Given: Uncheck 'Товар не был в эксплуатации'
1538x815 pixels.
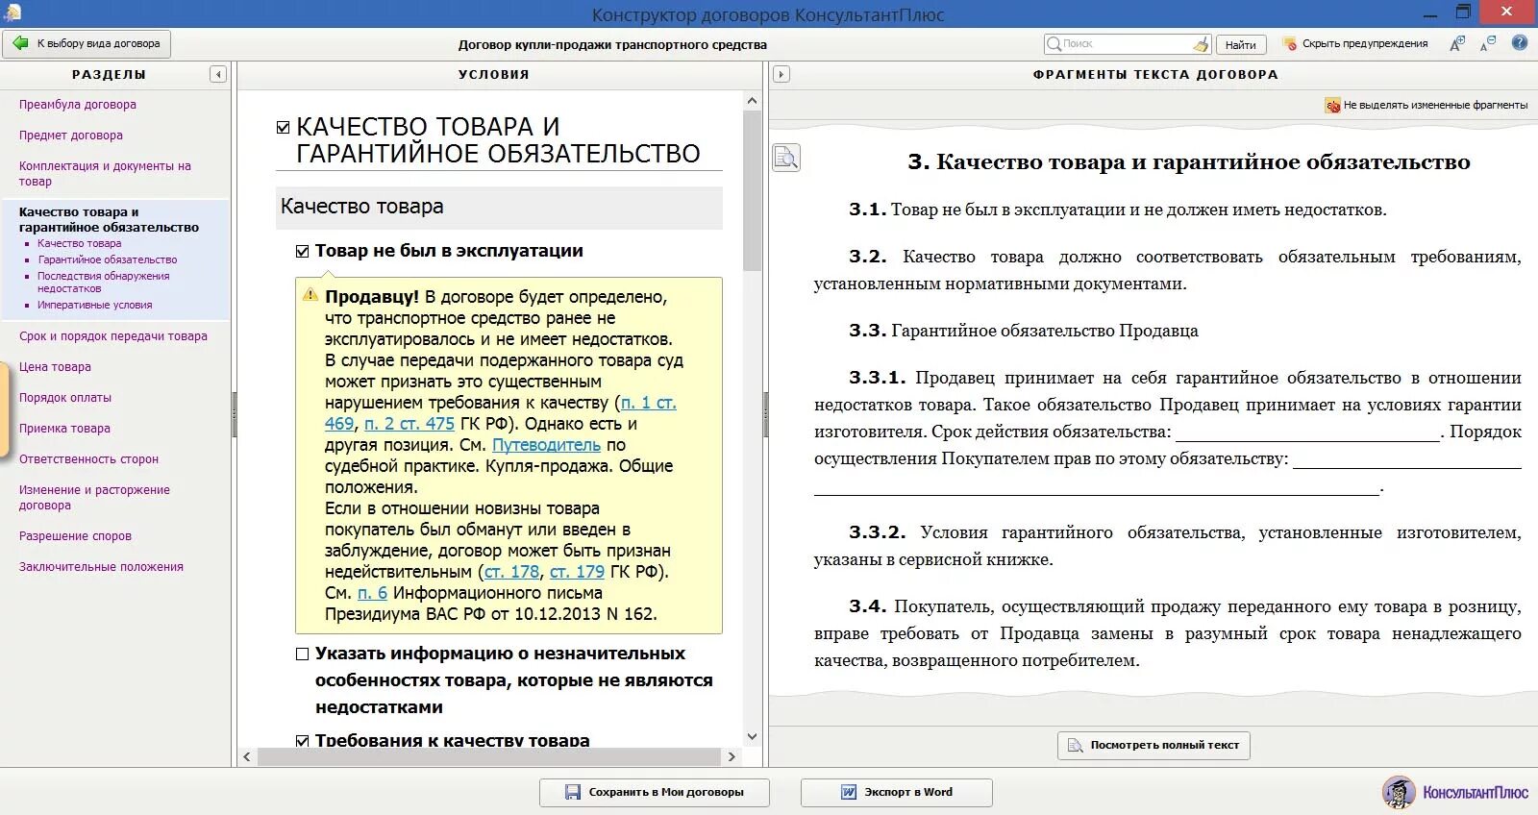Looking at the screenshot, I should point(303,251).
